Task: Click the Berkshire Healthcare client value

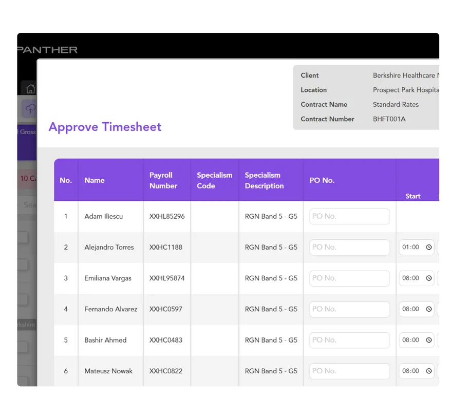Action: [406, 75]
